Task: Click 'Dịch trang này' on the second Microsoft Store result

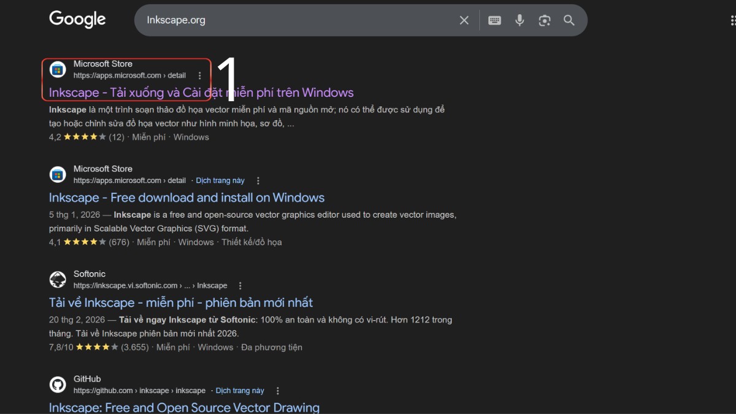Action: [220, 180]
